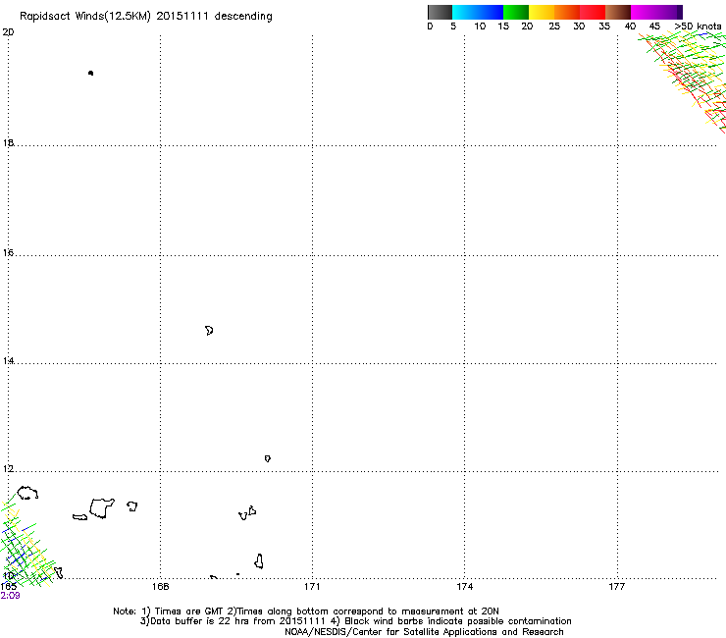Click the "5" color scale label
Viewport: 726px width, 638px height.
pyautogui.click(x=453, y=27)
